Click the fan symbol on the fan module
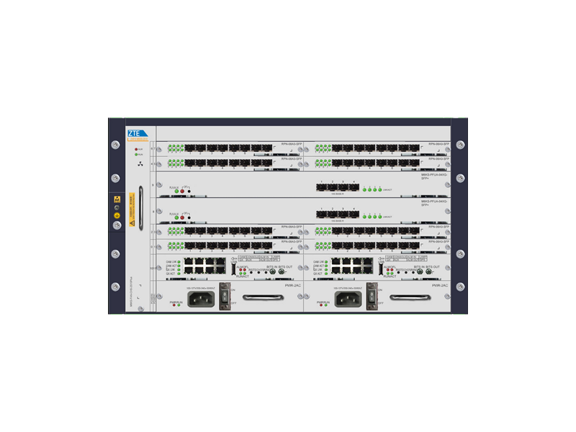 (140, 165)
